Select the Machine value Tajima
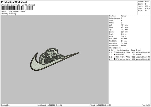 tap(124, 16)
